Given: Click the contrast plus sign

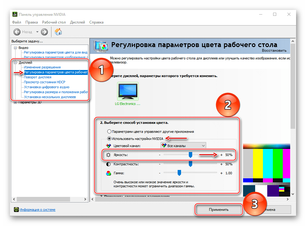Looking at the screenshot, I should (x=221, y=164).
